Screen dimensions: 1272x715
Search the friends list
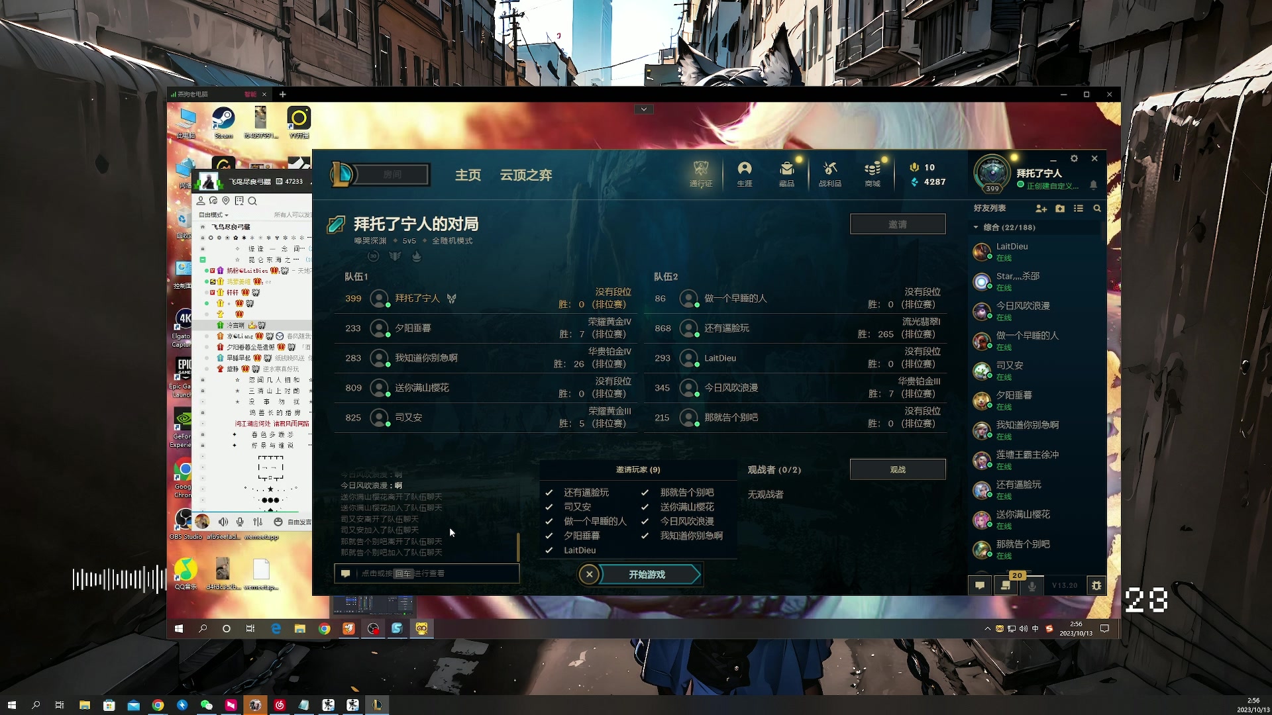(1097, 209)
